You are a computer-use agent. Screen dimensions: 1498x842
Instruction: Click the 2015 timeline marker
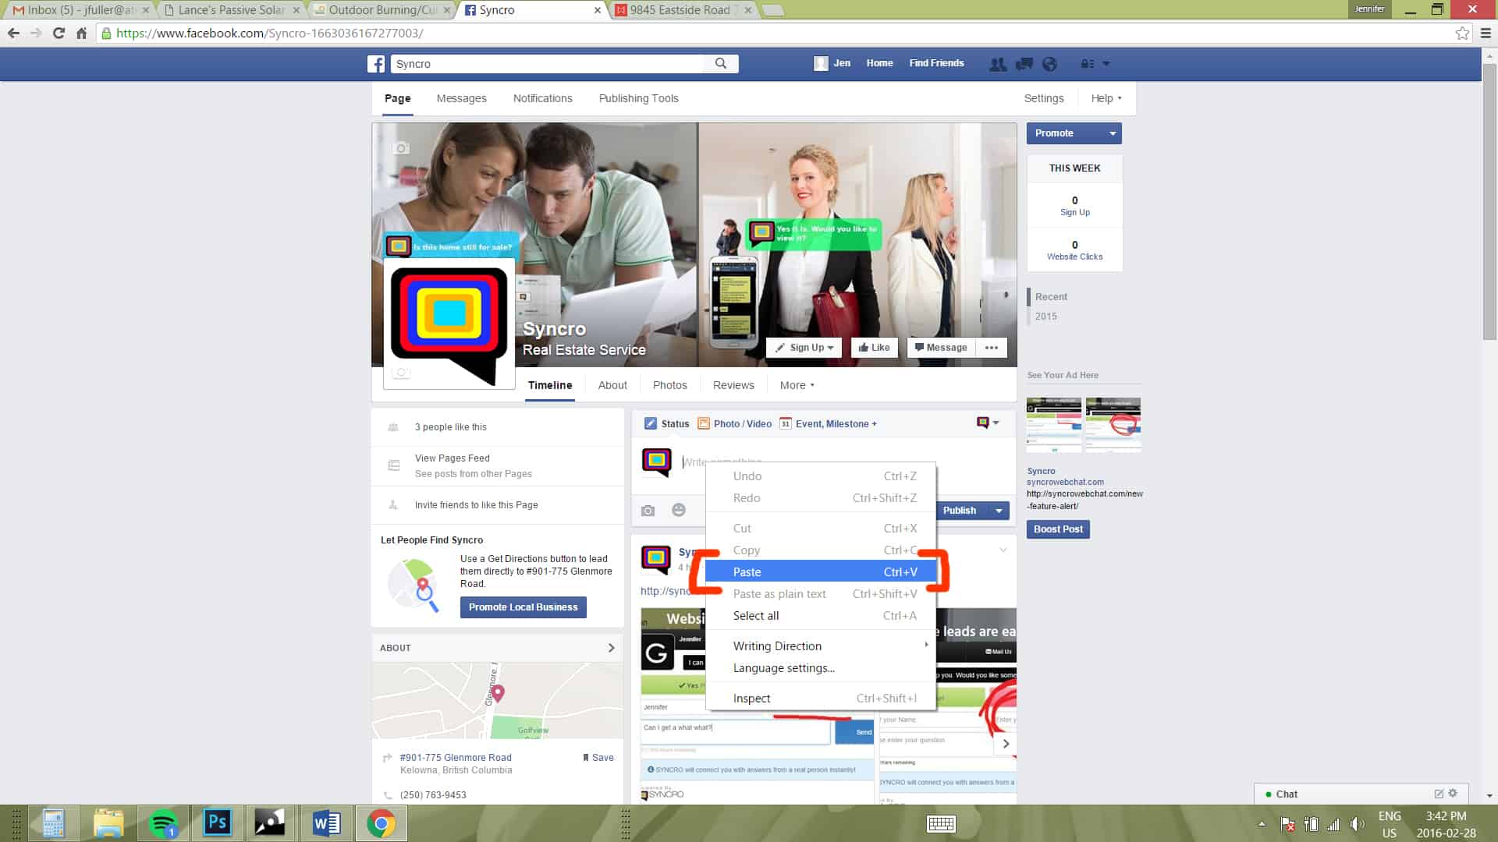click(1045, 317)
